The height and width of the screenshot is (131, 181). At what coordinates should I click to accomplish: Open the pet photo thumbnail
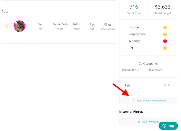19,26
